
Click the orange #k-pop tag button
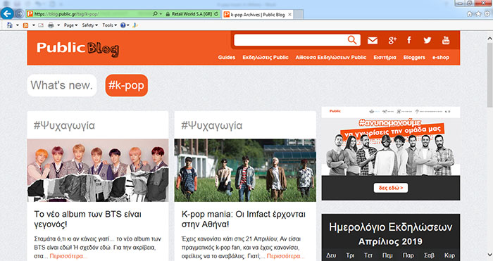126,85
